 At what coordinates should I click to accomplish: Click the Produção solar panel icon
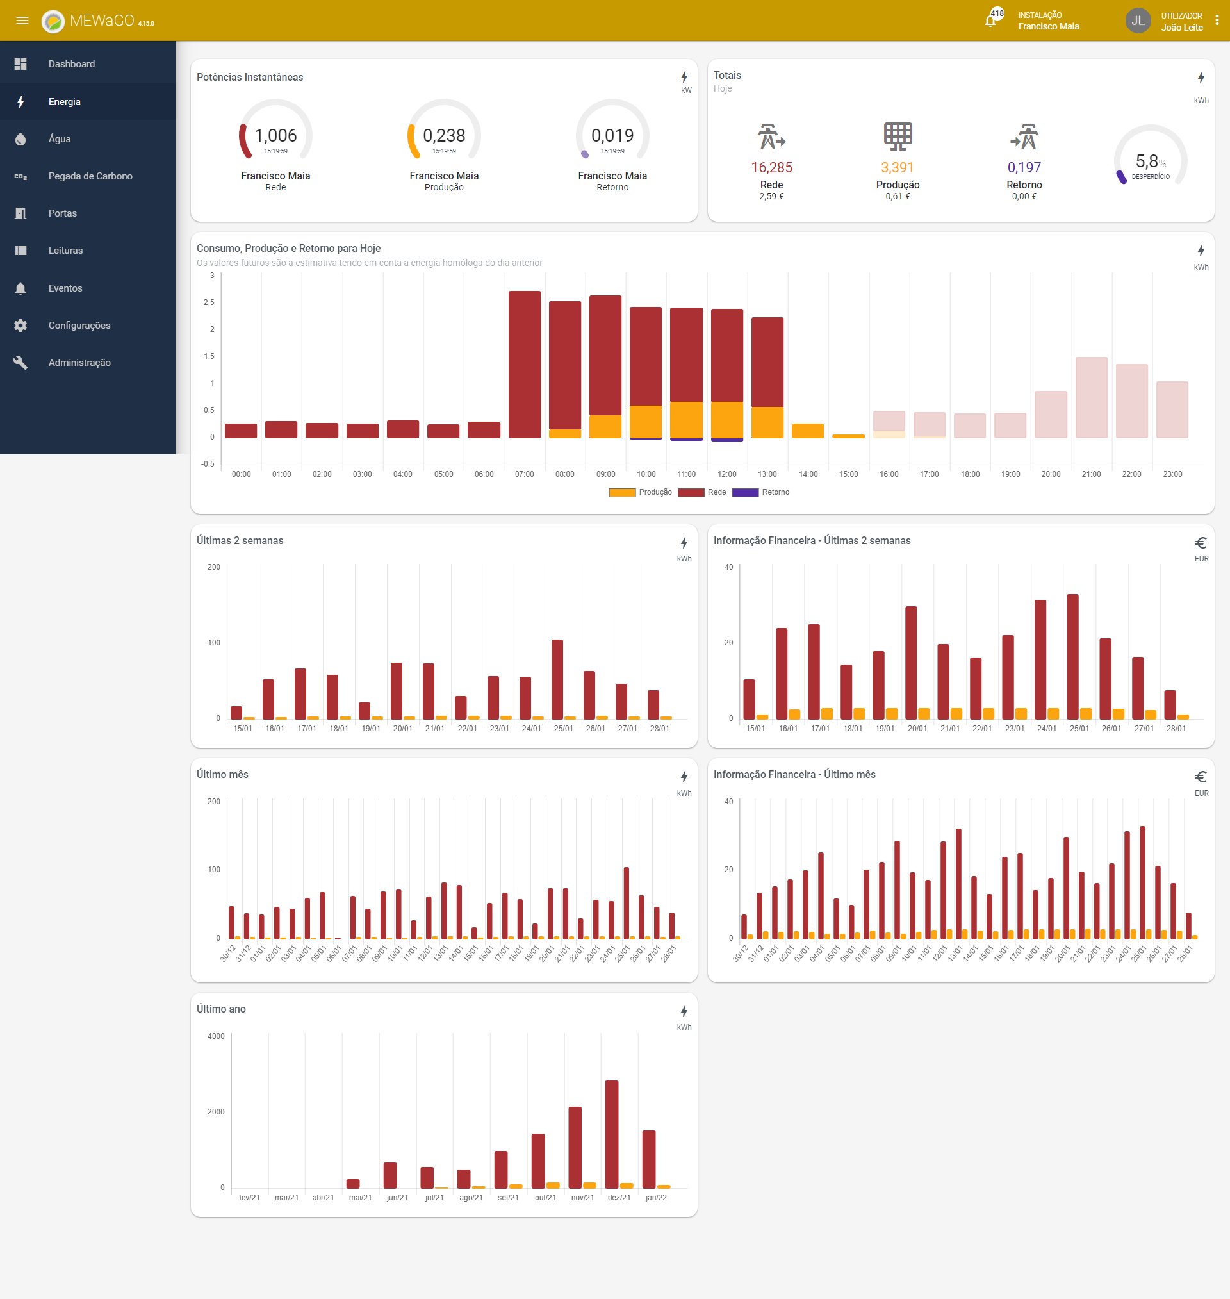tap(898, 137)
